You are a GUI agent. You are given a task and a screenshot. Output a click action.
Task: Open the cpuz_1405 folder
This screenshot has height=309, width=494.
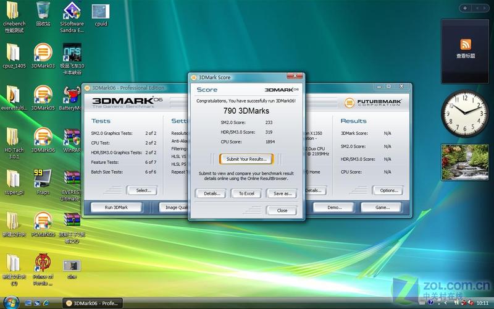(13, 53)
